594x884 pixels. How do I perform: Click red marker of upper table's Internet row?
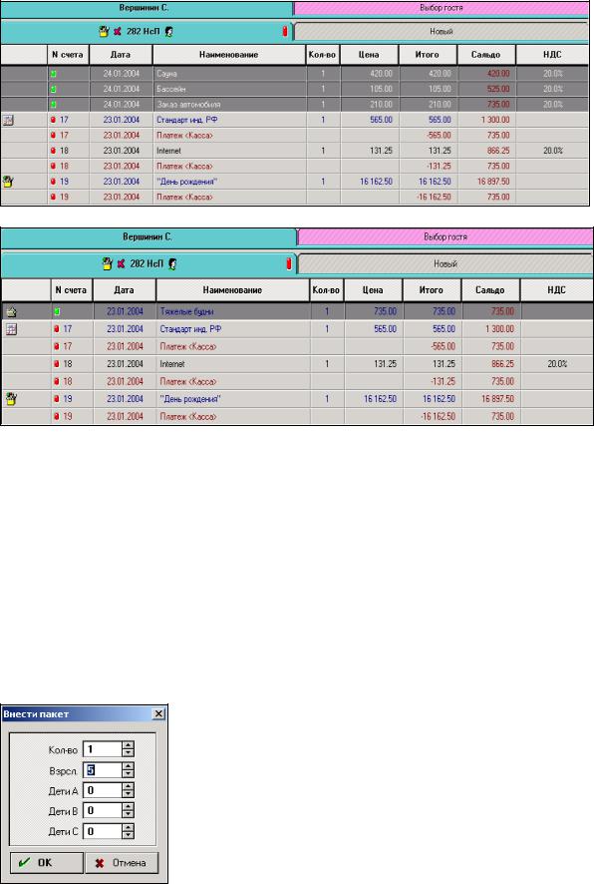54,151
